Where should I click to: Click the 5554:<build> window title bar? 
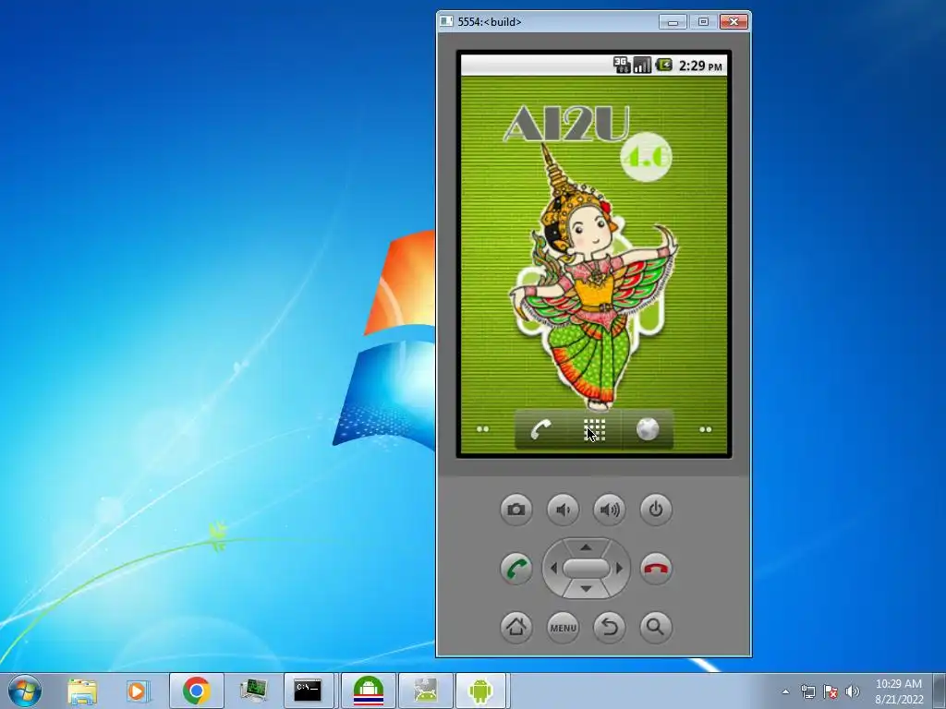(546, 22)
